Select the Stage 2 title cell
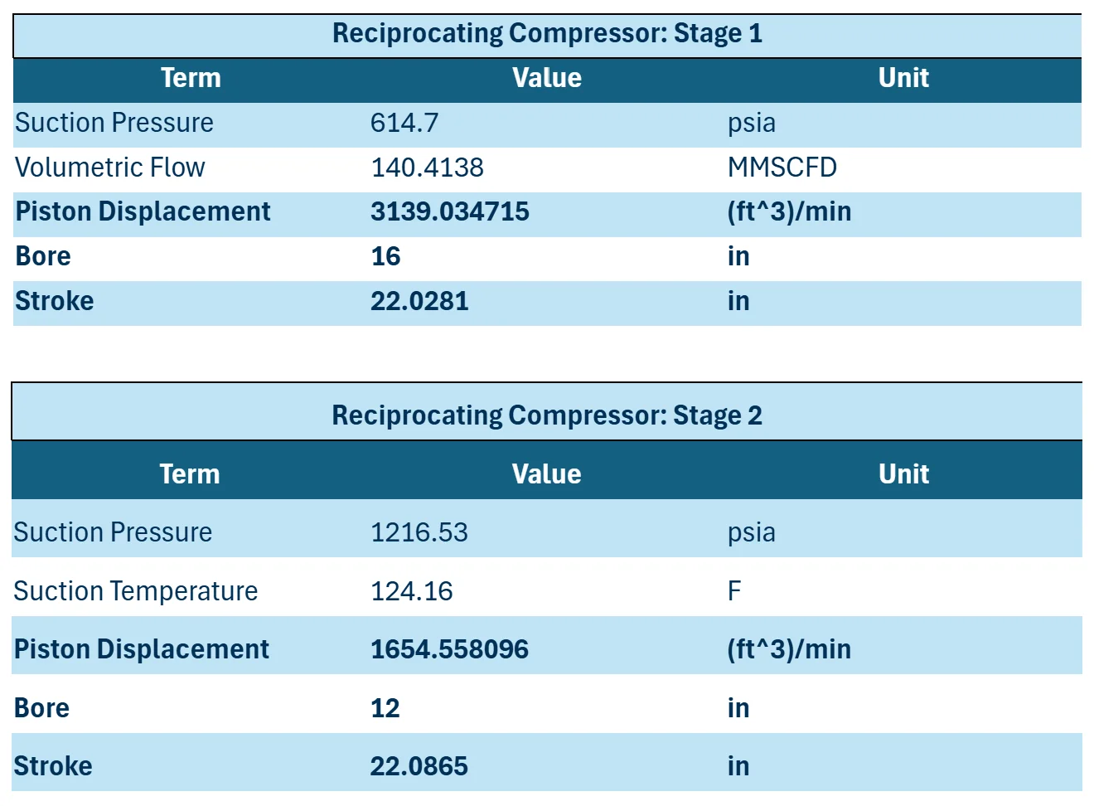 click(x=547, y=412)
